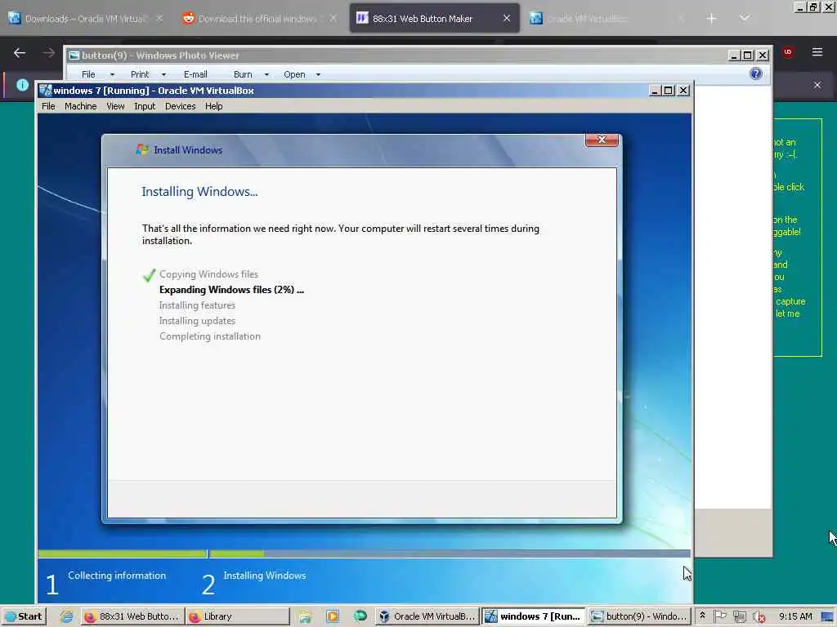837x627 pixels.
Task: Open VirtualBox View menu
Action: click(115, 106)
